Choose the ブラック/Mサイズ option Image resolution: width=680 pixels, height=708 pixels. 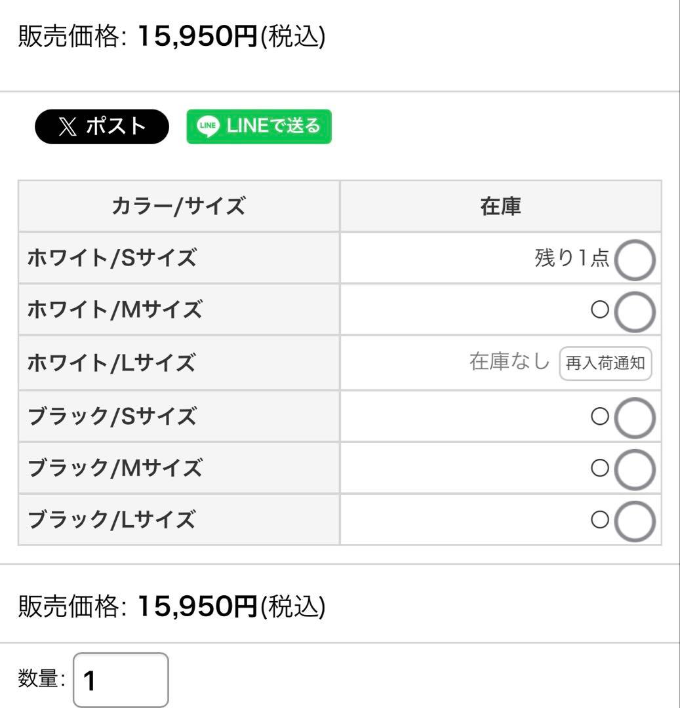pyautogui.click(x=635, y=468)
